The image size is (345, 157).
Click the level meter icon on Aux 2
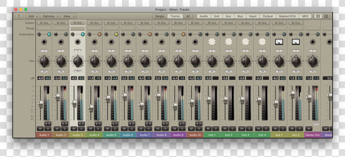coord(296,42)
